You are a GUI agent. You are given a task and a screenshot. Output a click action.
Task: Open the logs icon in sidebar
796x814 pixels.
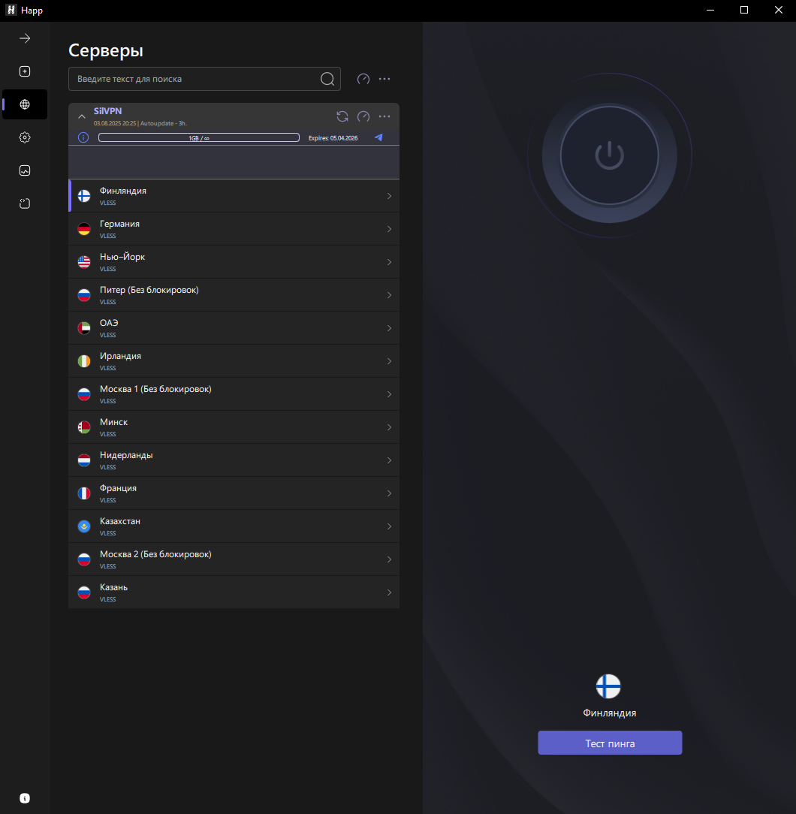coord(25,203)
